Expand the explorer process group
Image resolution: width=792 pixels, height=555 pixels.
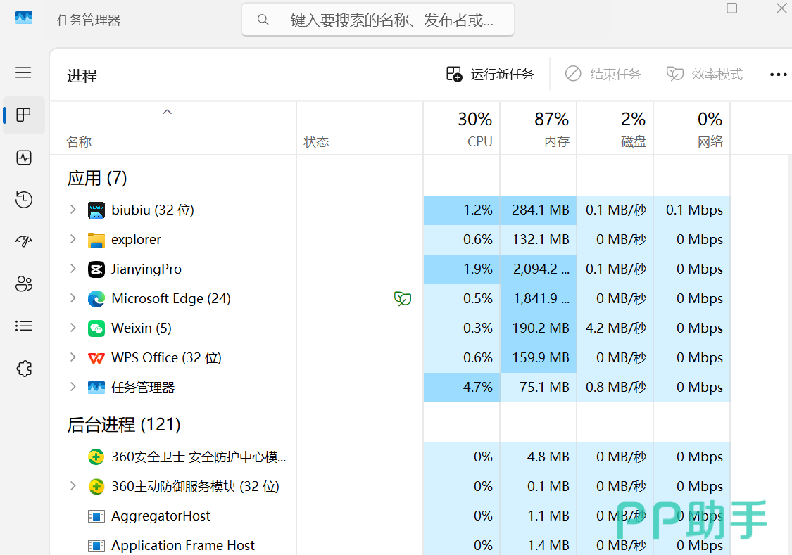coord(73,239)
